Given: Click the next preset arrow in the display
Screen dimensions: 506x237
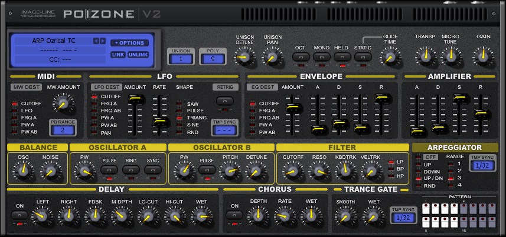Looking at the screenshot, I should click(103, 41).
